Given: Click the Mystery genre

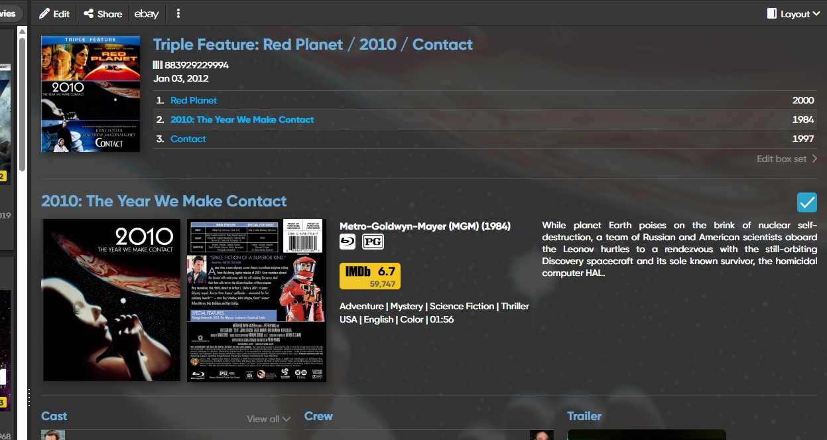Looking at the screenshot, I should click(x=407, y=306).
